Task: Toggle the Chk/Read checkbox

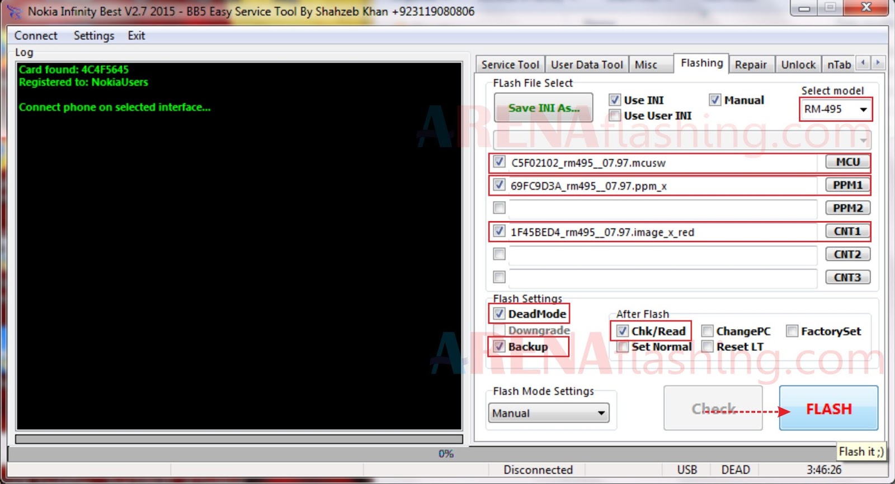Action: tap(622, 331)
